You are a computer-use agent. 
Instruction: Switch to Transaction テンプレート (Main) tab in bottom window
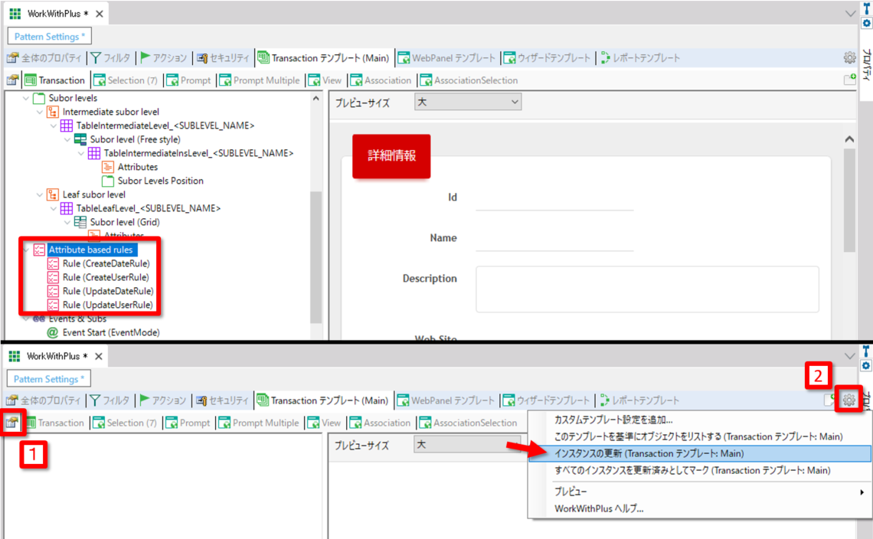[322, 400]
